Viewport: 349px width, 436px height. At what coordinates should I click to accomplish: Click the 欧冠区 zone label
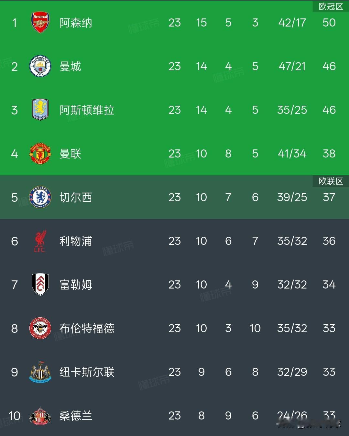point(331,6)
